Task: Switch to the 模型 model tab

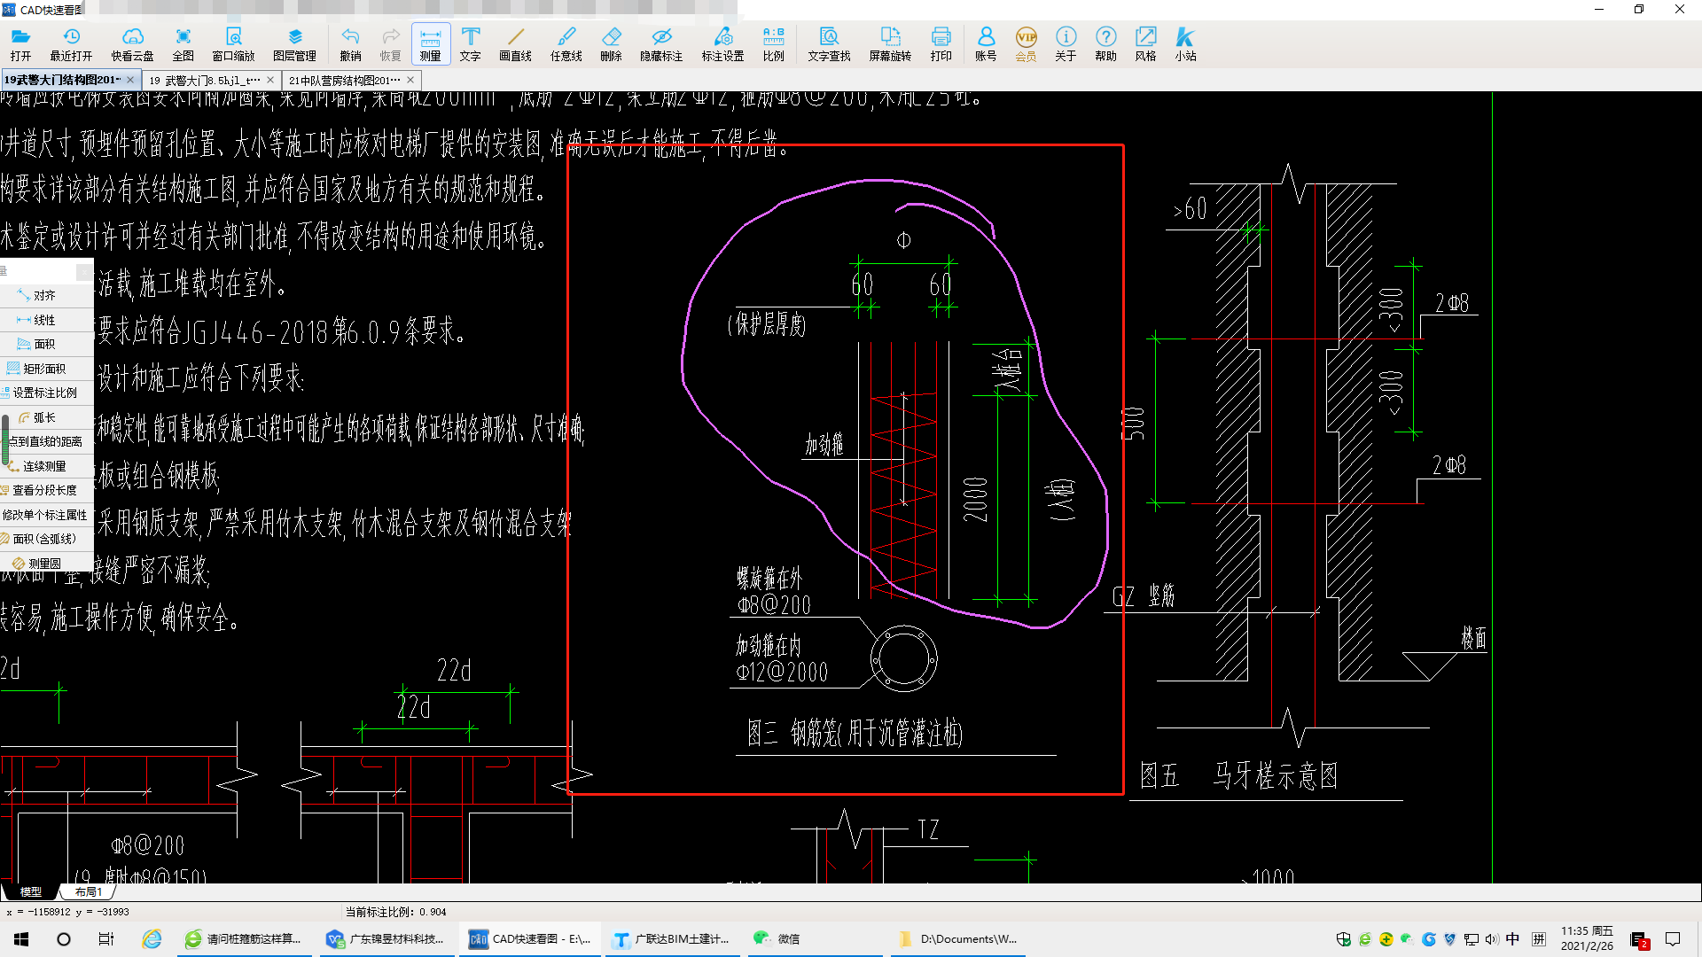Action: [x=31, y=891]
